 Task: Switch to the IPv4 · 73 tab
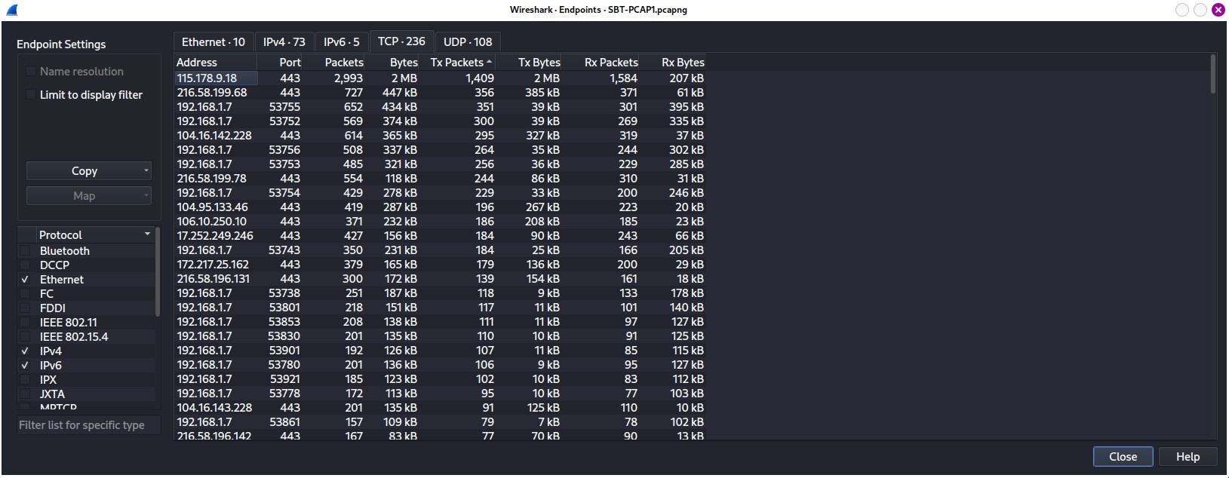click(284, 42)
